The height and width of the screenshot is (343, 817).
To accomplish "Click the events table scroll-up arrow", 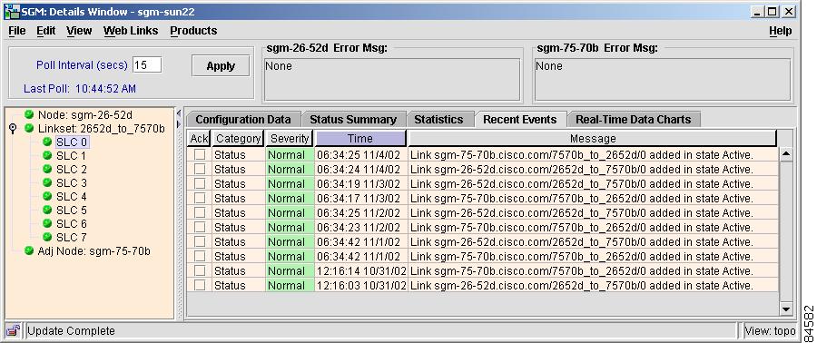I will coord(786,154).
